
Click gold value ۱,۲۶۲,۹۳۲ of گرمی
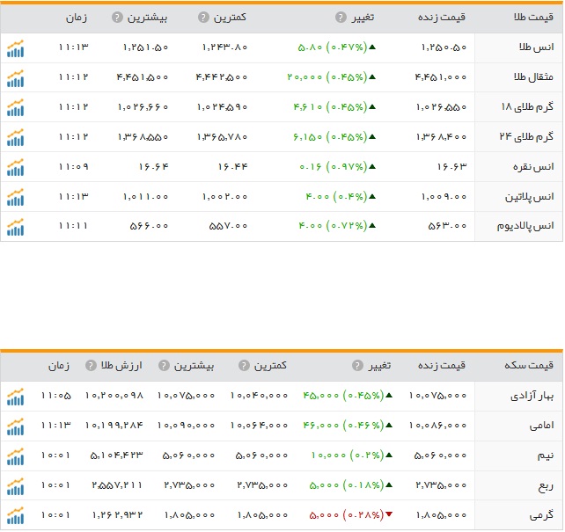point(117,515)
